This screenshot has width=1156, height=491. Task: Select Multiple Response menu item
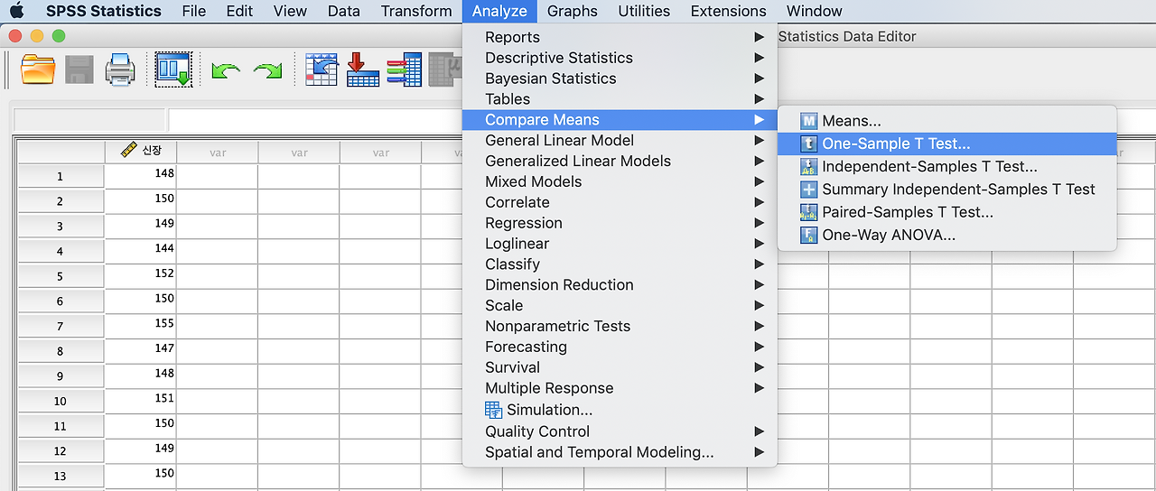(620, 388)
